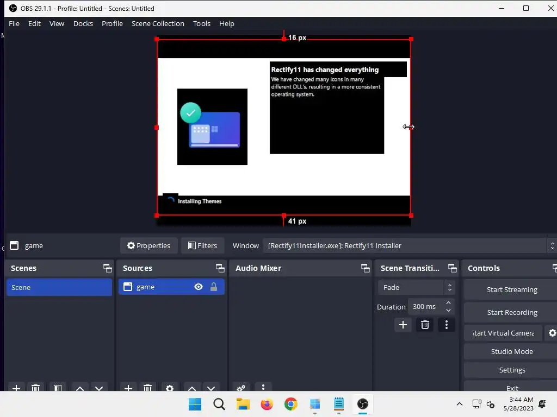Pop out the Sources dock
The image size is (557, 417).
(220, 268)
